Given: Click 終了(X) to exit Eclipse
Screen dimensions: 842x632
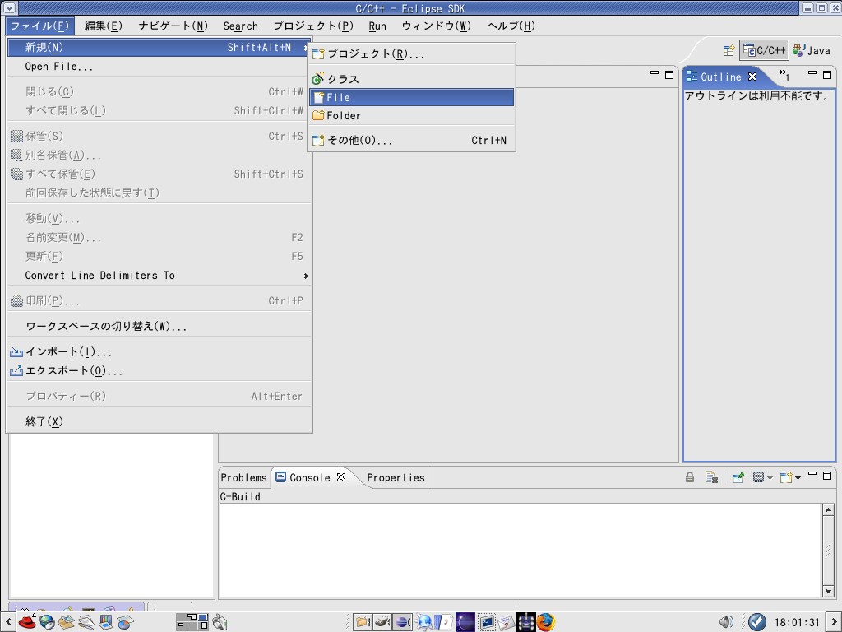Looking at the screenshot, I should coord(160,421).
